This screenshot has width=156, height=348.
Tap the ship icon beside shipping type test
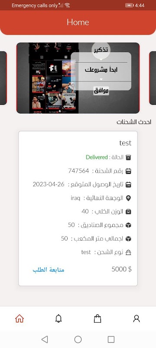pos(128,252)
